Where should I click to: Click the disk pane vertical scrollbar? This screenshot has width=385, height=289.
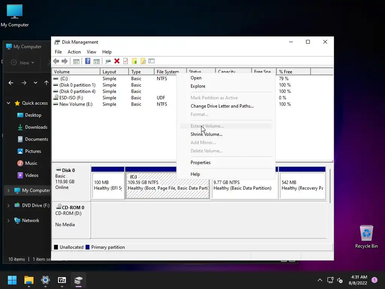pos(330,186)
